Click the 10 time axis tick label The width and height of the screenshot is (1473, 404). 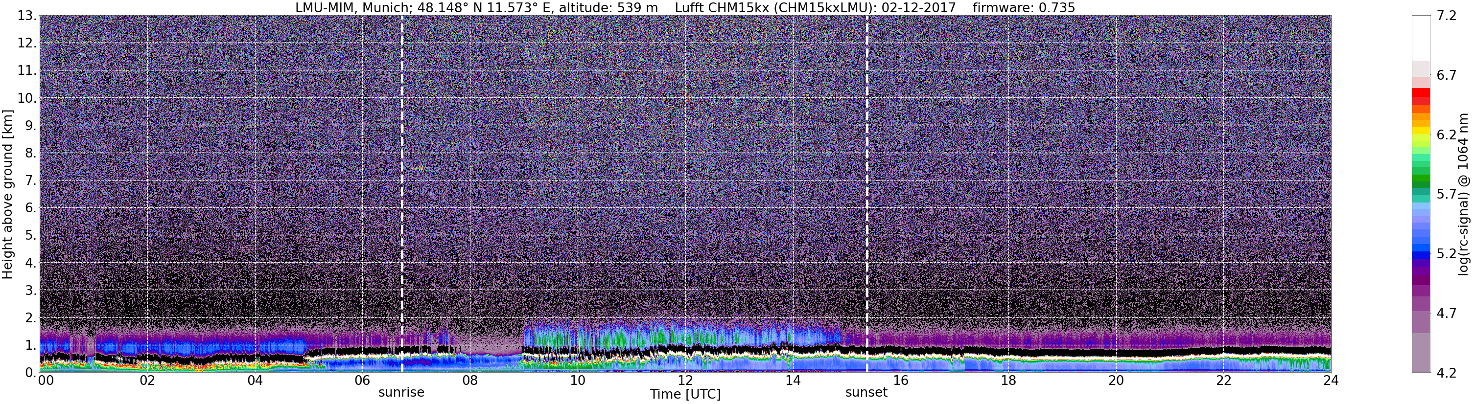coord(578,381)
